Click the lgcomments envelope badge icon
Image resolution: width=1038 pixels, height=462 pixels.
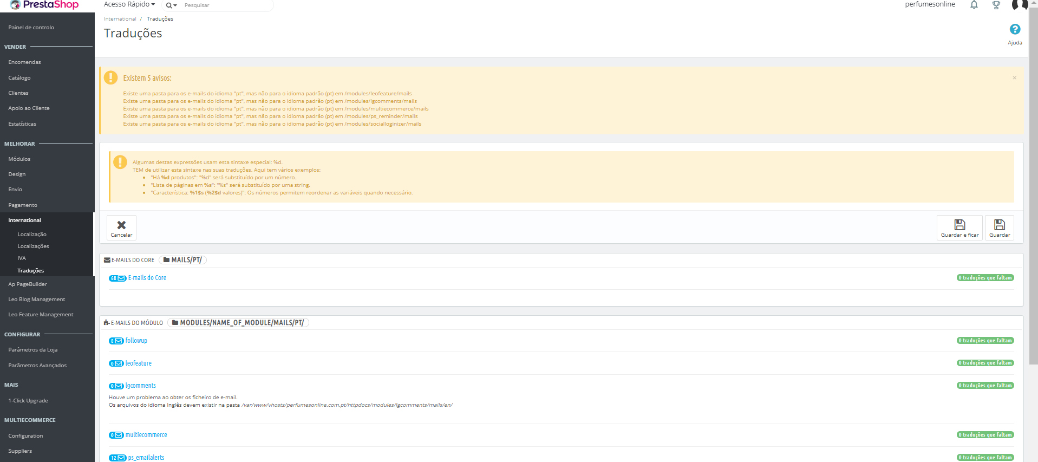(116, 386)
